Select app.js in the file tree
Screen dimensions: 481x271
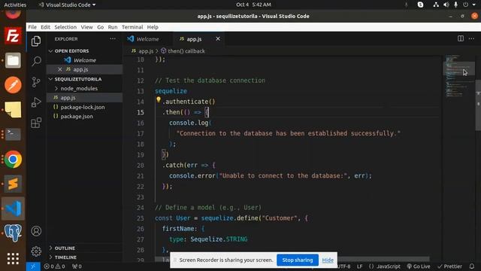click(x=84, y=98)
